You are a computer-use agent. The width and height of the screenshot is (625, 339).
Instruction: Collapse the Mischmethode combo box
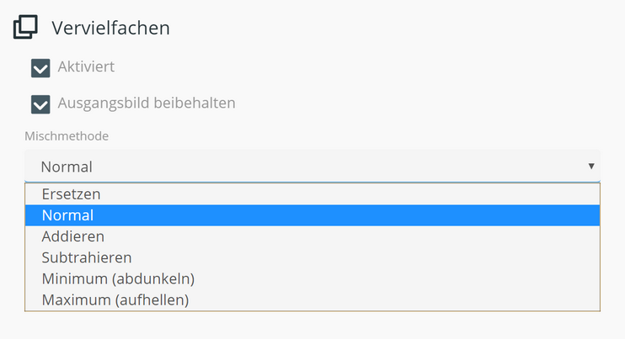coord(312,167)
